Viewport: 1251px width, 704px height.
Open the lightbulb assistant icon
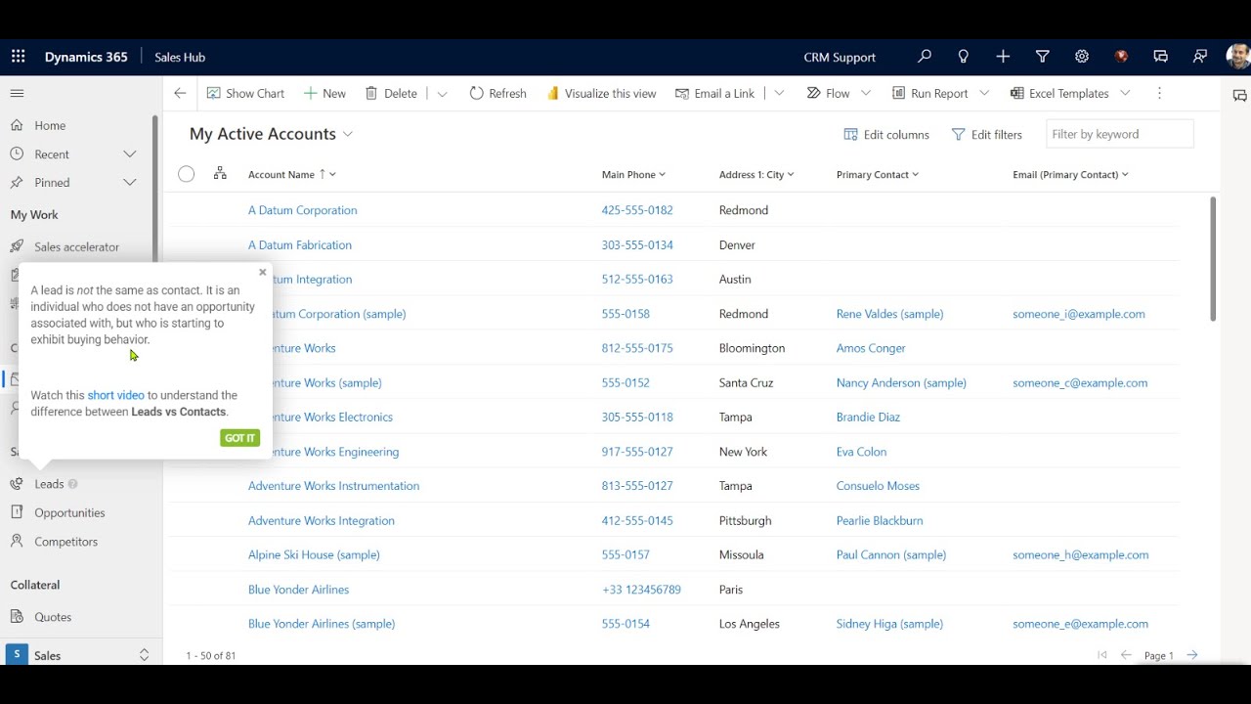pos(964,57)
